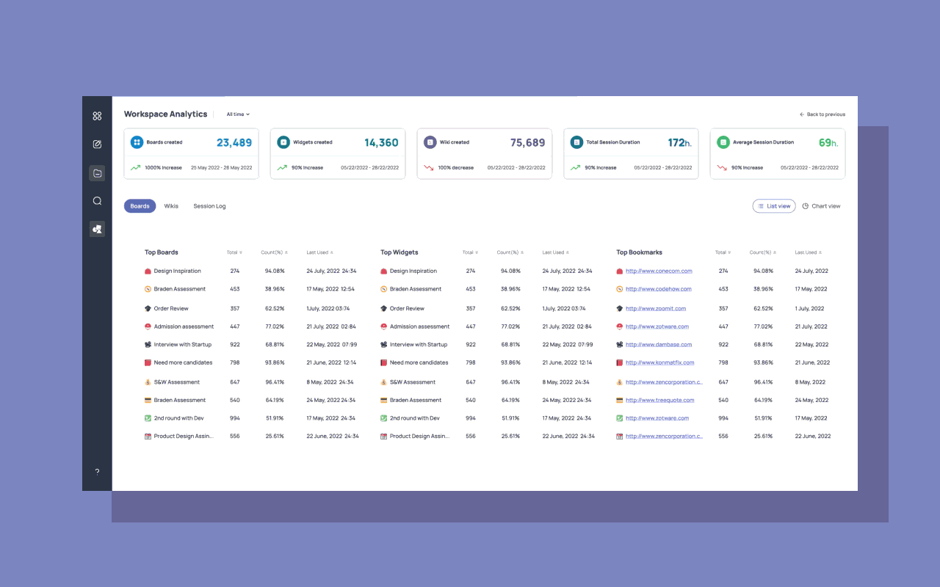Viewport: 940px width, 587px height.
Task: Click the 100% decrease label
Action: (456, 168)
